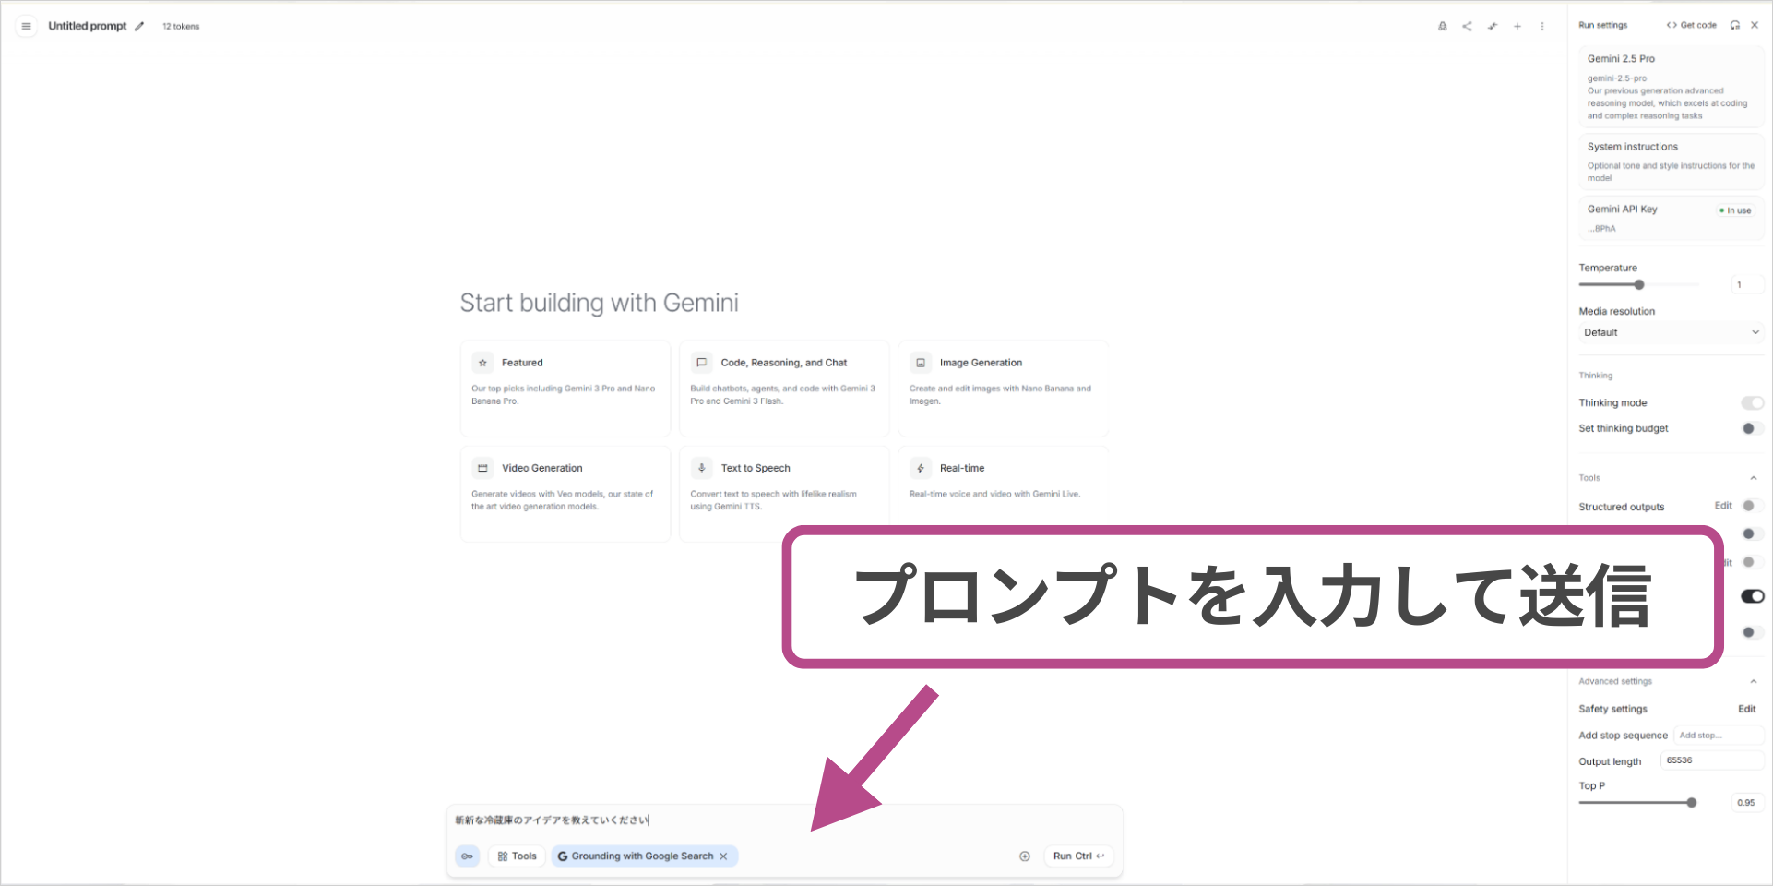Screen dimensions: 1773x886
Task: Remove the Grounding with Google Search chip
Action: point(724,856)
